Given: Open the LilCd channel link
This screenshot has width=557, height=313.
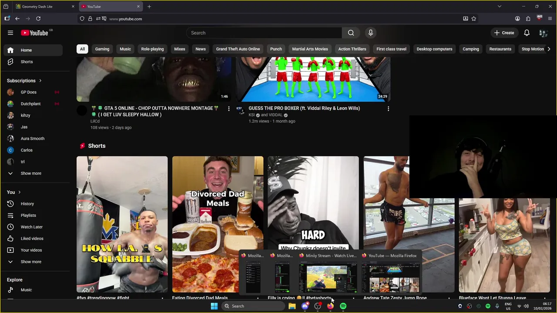Looking at the screenshot, I should click(x=95, y=121).
